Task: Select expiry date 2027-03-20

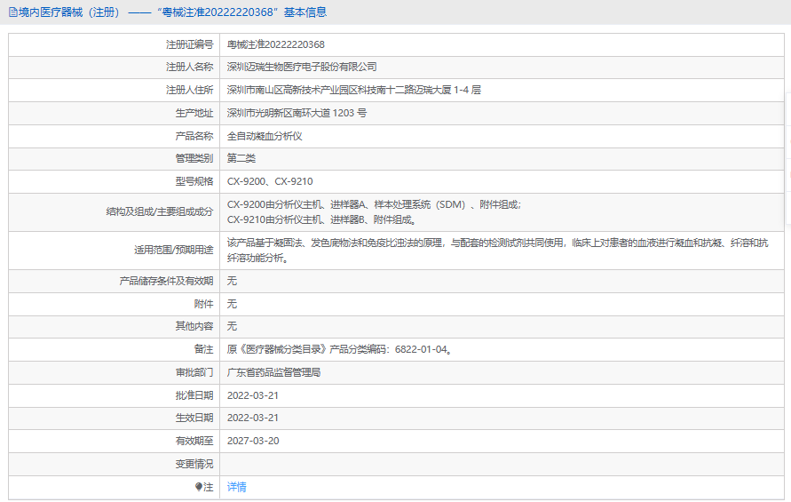Action: click(x=253, y=441)
